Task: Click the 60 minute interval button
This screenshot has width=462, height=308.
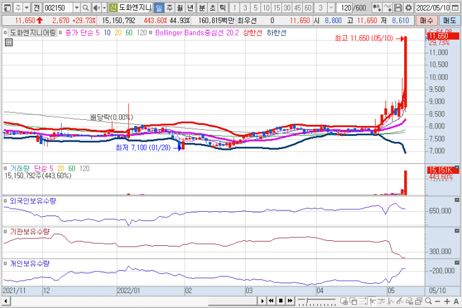Action: tap(308, 8)
